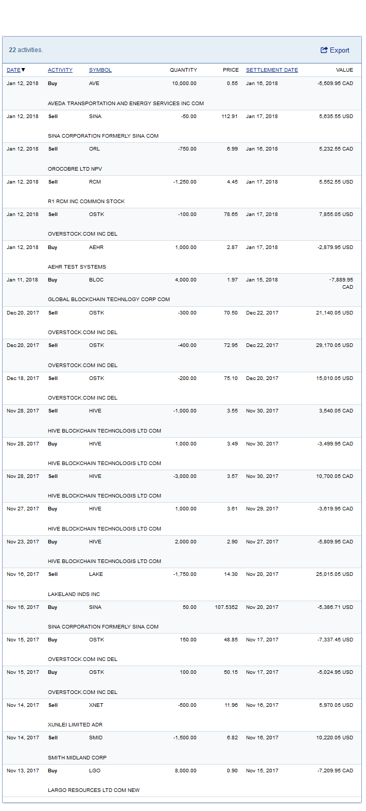Select the AVE ticker symbol
This screenshot has width=366, height=811.
pyautogui.click(x=94, y=84)
